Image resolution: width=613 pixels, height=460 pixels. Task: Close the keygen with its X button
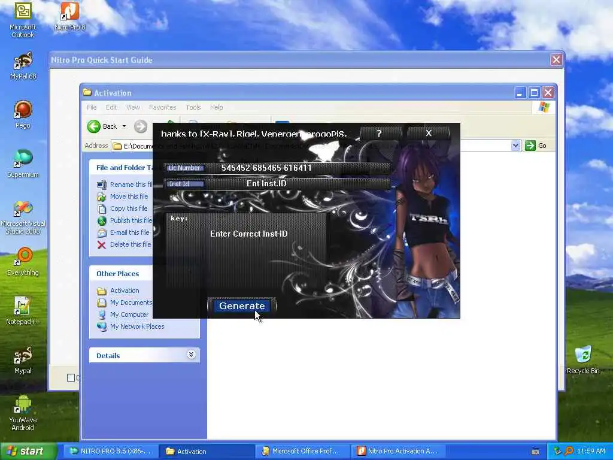pos(429,134)
